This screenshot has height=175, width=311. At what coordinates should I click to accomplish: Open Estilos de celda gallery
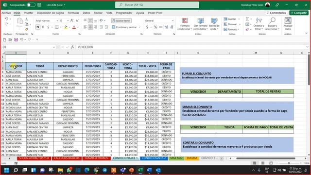214,24
